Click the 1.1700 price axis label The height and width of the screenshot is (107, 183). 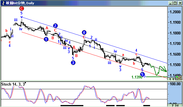pyautogui.click(x=175, y=43)
